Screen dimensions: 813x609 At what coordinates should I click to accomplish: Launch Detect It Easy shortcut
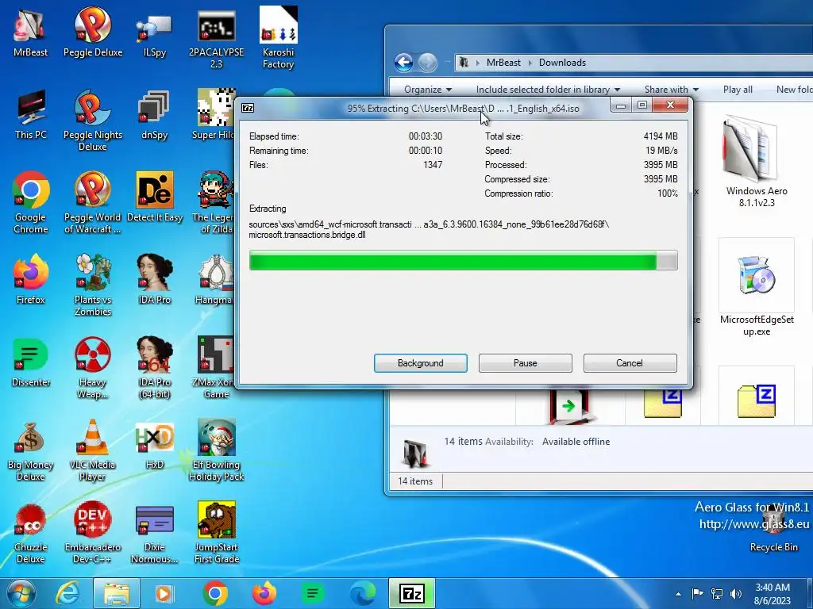coord(155,197)
